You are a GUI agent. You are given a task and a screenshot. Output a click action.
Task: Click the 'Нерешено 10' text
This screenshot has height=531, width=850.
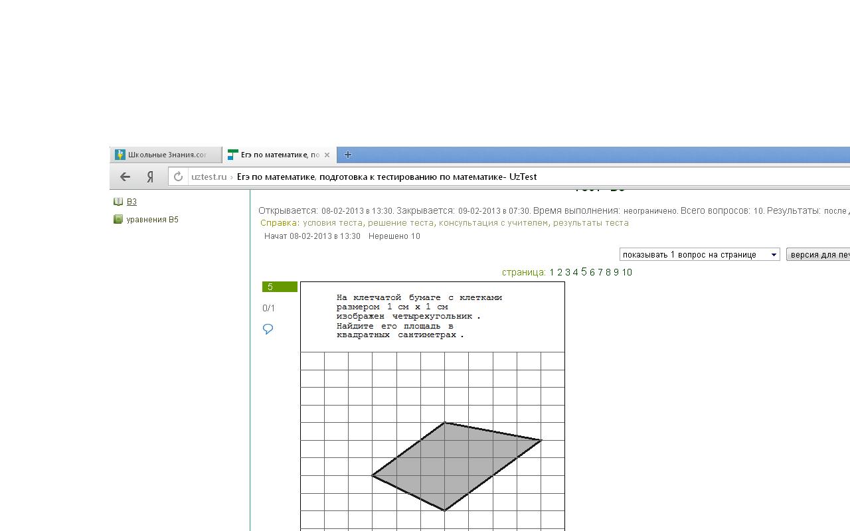coord(394,236)
